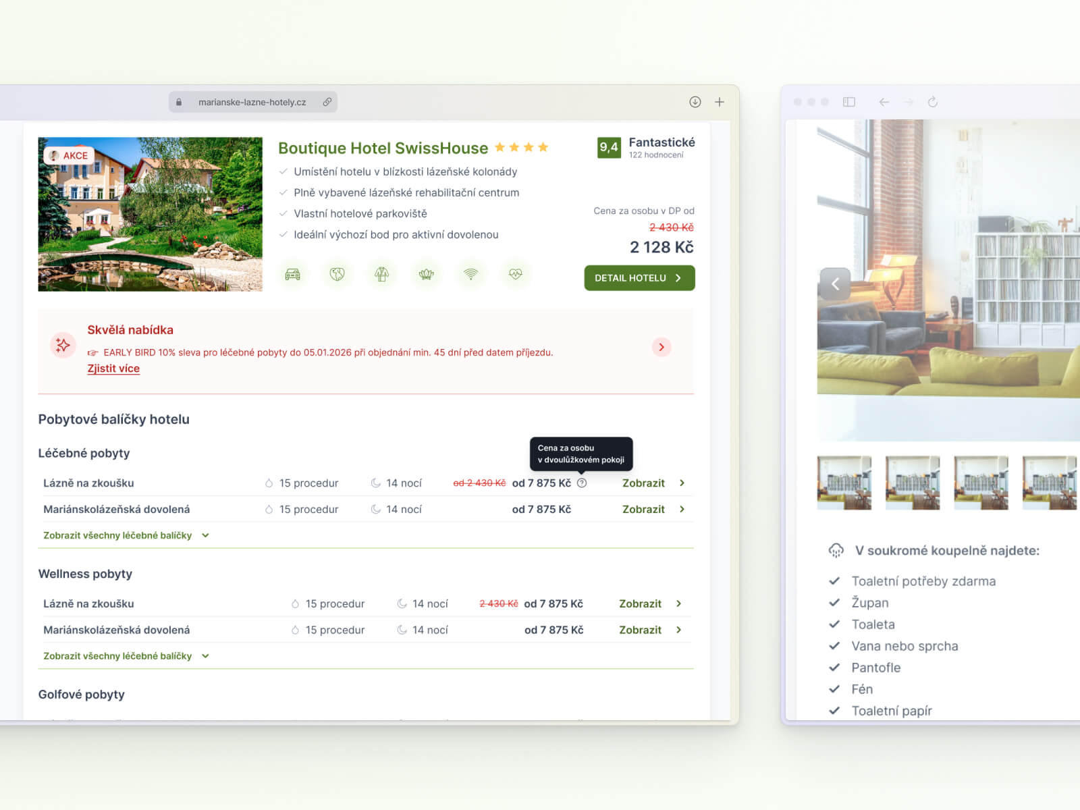Screen dimensions: 1080x810
Task: Click the price info question mark icon
Action: point(582,483)
